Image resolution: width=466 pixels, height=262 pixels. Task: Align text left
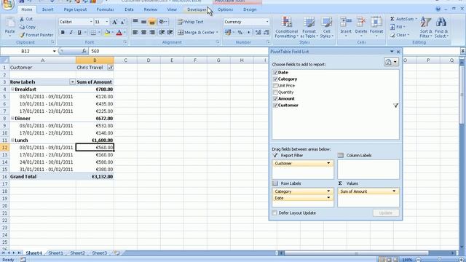[x=135, y=32]
